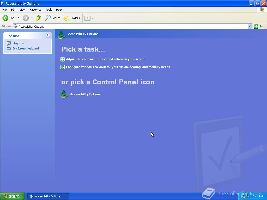Click the title bar window icon
The width and height of the screenshot is (267, 200).
(x=3, y=3)
